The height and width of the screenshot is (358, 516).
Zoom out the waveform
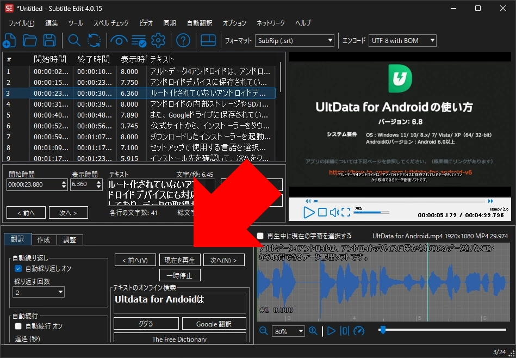[264, 331]
